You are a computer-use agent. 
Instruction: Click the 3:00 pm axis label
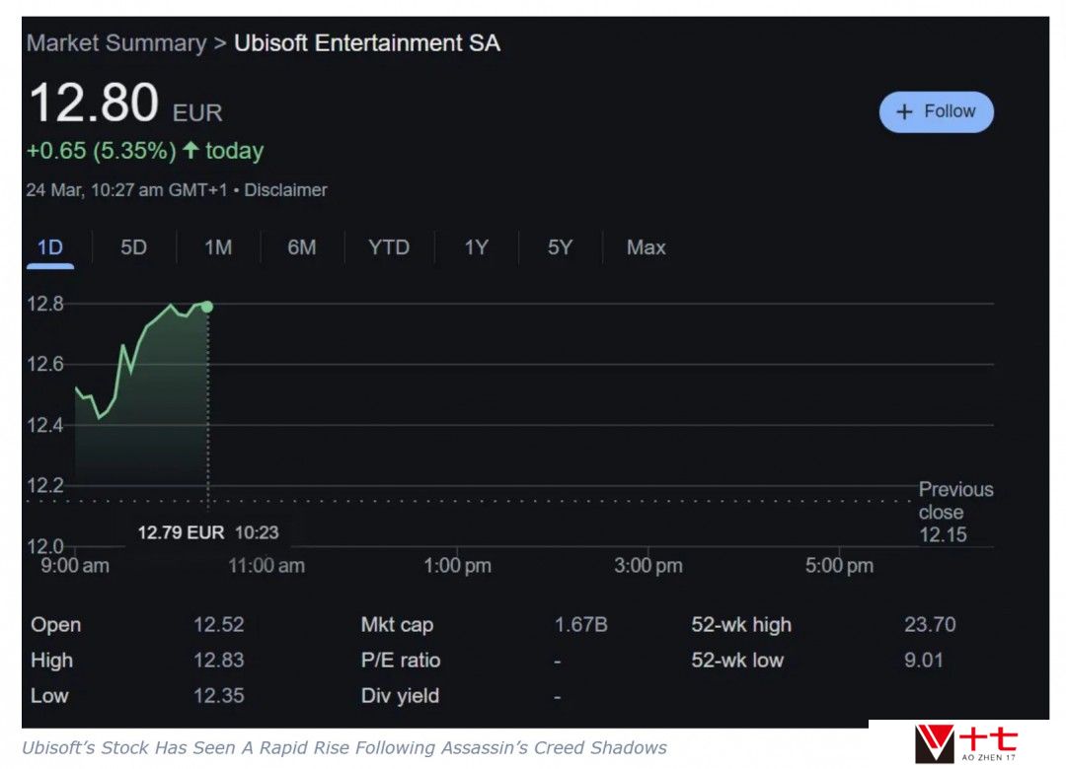[648, 566]
